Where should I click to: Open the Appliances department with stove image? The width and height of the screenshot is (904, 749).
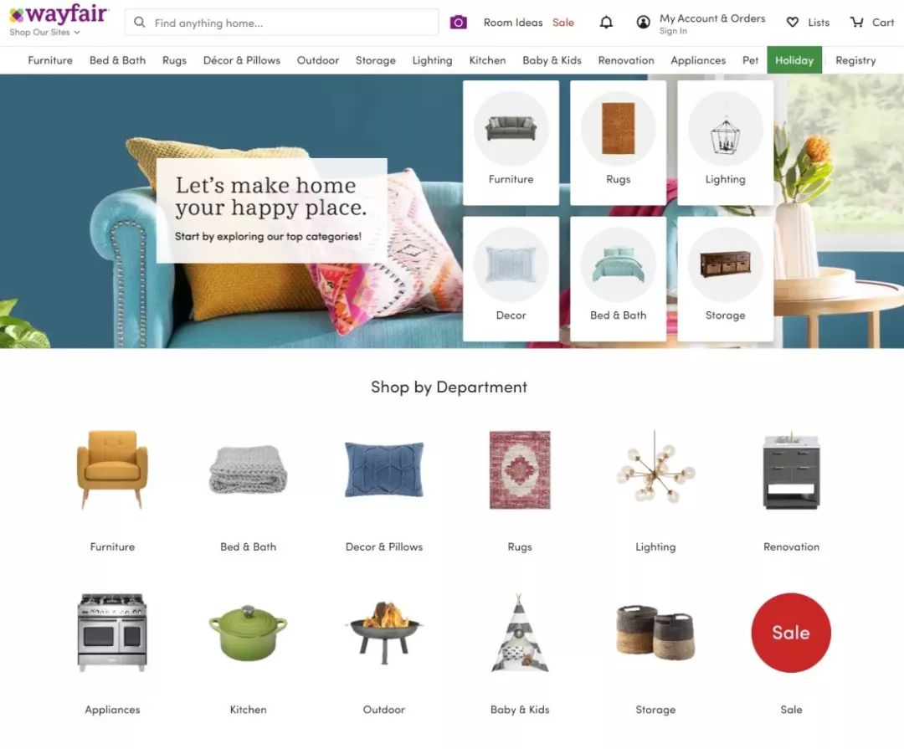[x=112, y=654]
